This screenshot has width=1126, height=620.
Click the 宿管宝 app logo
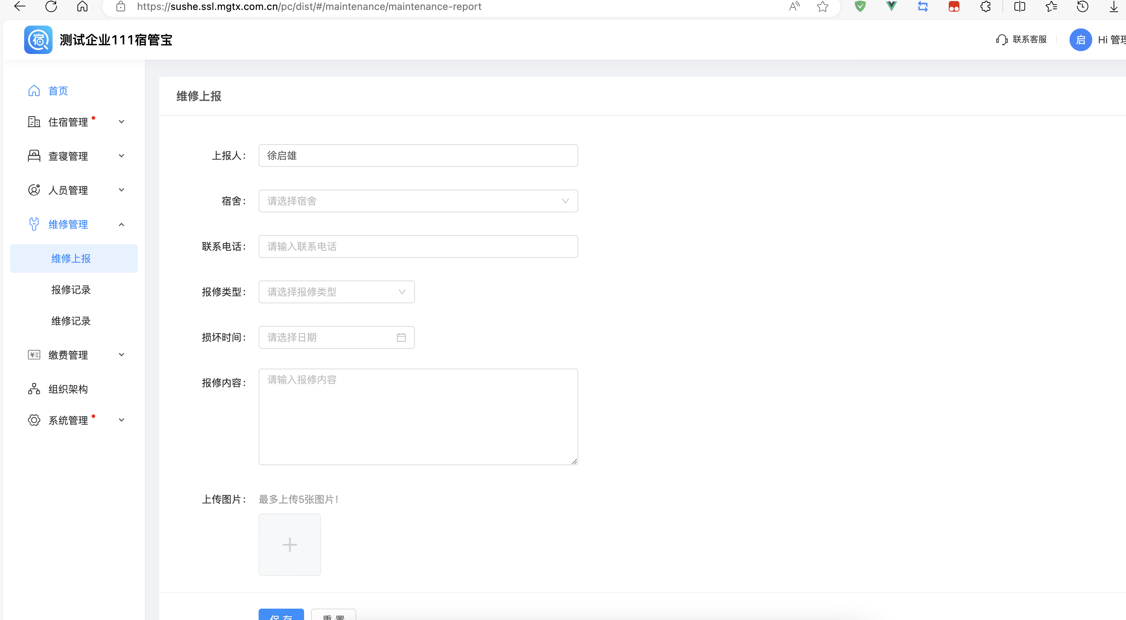(x=38, y=40)
